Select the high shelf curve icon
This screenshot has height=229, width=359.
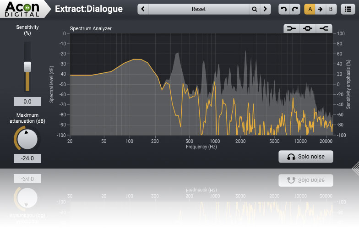[324, 28]
